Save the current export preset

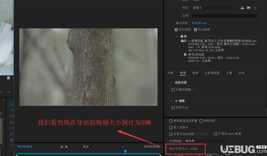click(x=242, y=8)
